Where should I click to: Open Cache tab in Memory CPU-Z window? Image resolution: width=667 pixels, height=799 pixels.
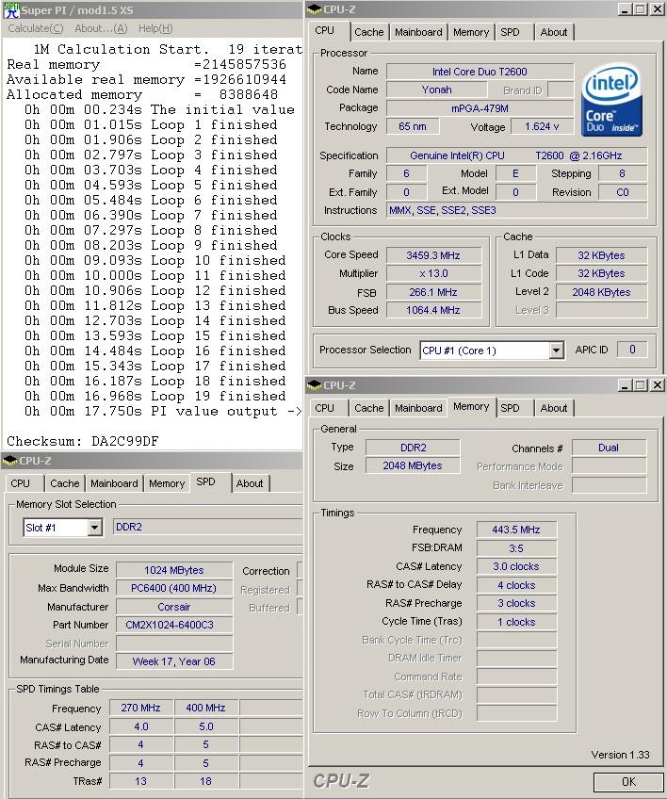(369, 408)
